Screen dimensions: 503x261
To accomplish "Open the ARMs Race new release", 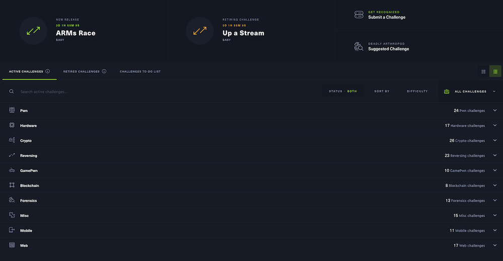I will pos(75,33).
